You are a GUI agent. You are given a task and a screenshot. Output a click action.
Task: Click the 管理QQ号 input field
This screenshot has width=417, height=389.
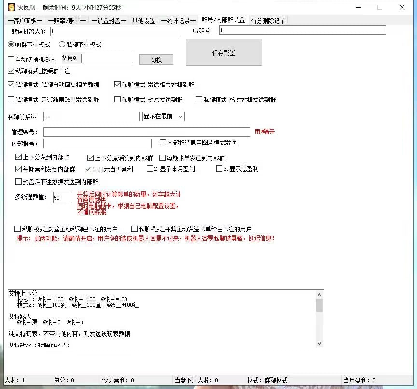click(147, 132)
